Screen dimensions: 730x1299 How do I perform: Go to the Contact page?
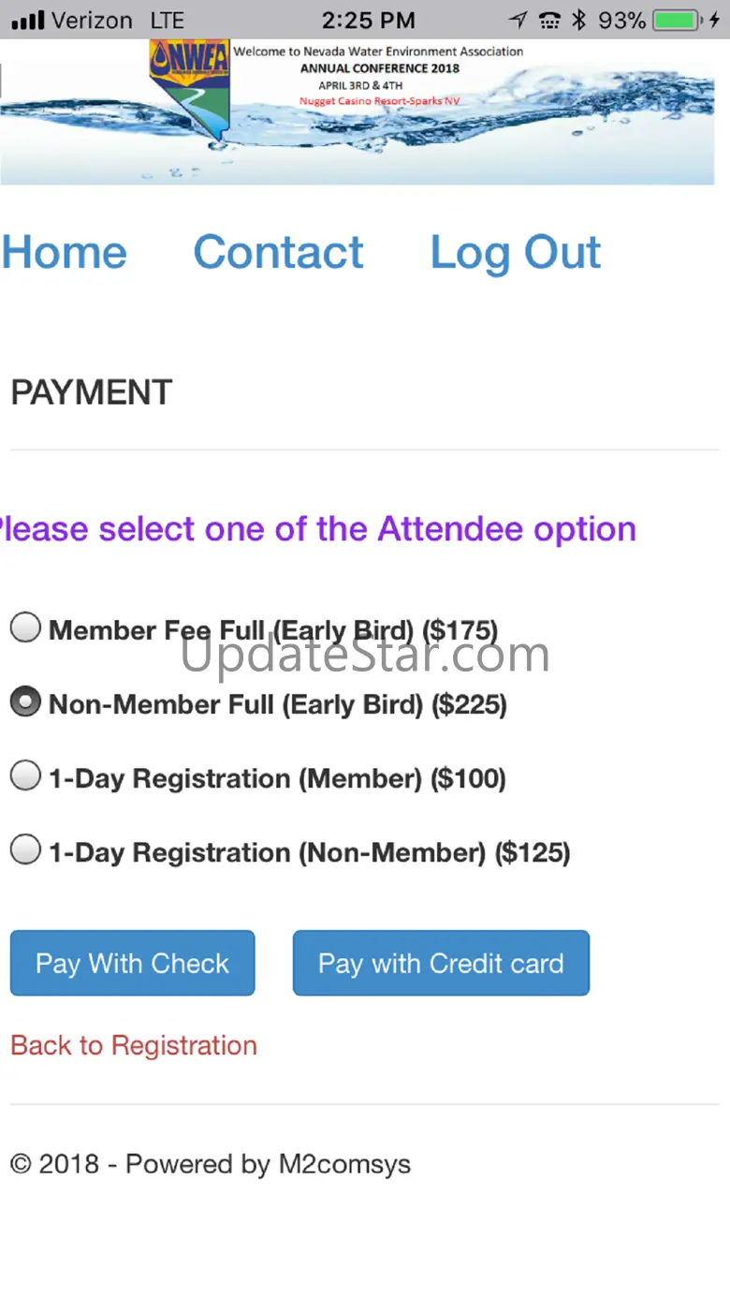278,252
